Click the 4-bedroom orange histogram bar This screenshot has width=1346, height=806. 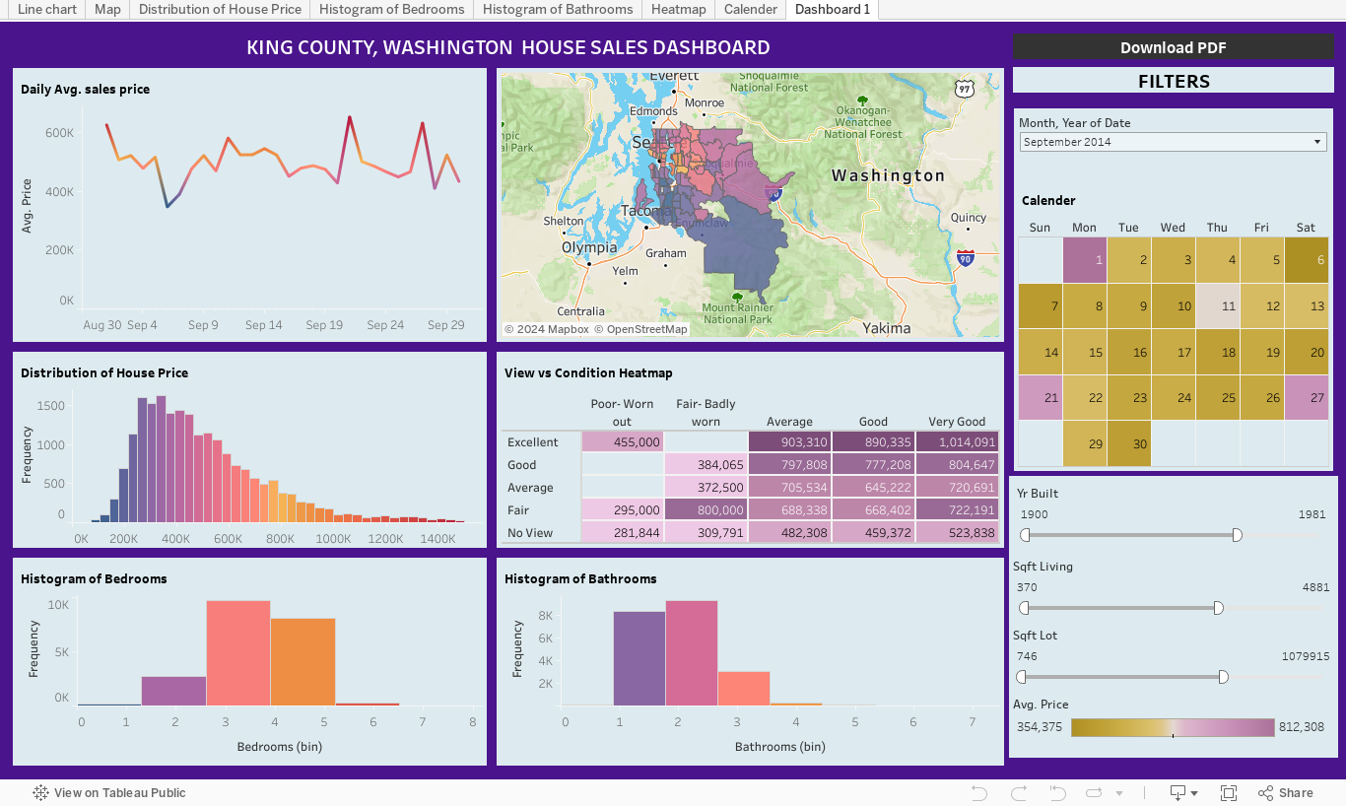(x=303, y=661)
